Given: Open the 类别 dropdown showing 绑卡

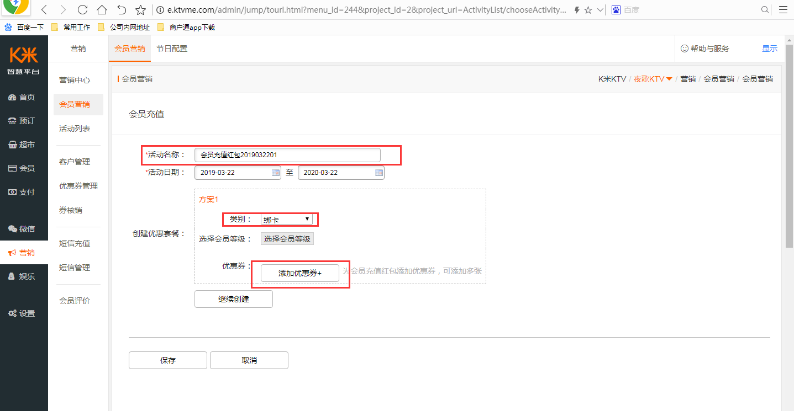Looking at the screenshot, I should tap(287, 220).
